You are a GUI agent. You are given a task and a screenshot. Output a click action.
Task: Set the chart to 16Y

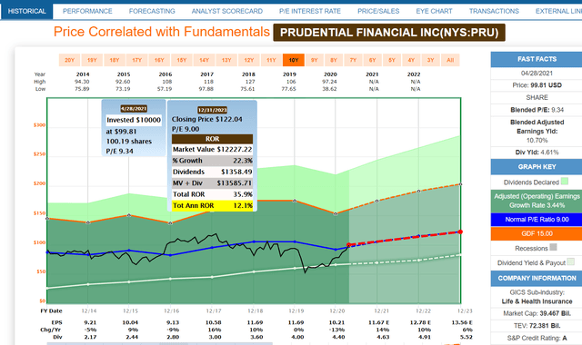coord(159,60)
